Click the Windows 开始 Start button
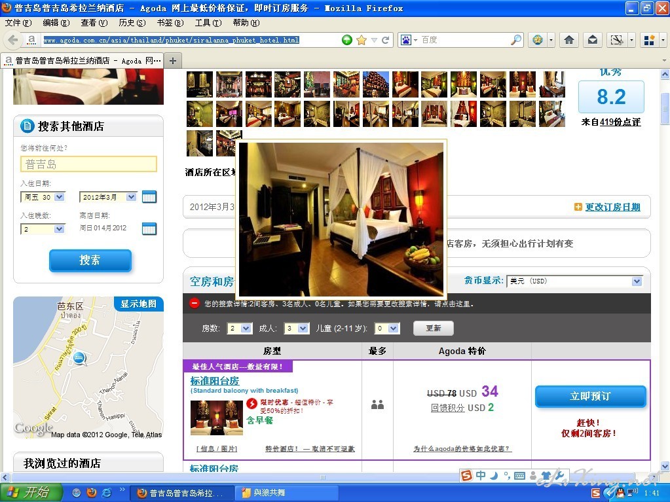 pos(31,493)
